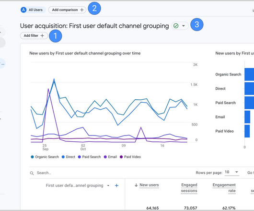Viewport: 254px width, 211px height.
Task: Click the Paid Video bar in bar chart
Action: pos(247,131)
